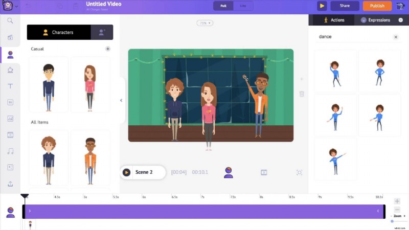Screen dimensions: 409x230
Task: Choose first dance action hand on head
Action: 335,72
